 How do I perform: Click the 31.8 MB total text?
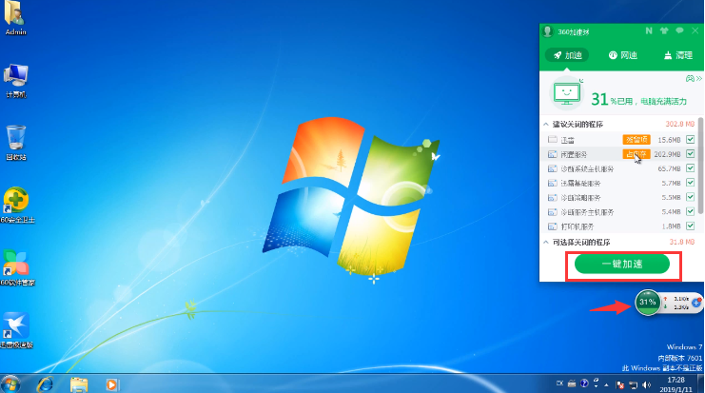coord(682,242)
